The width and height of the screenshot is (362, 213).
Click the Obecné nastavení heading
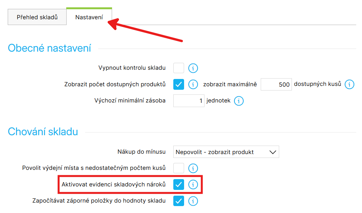tap(49, 48)
